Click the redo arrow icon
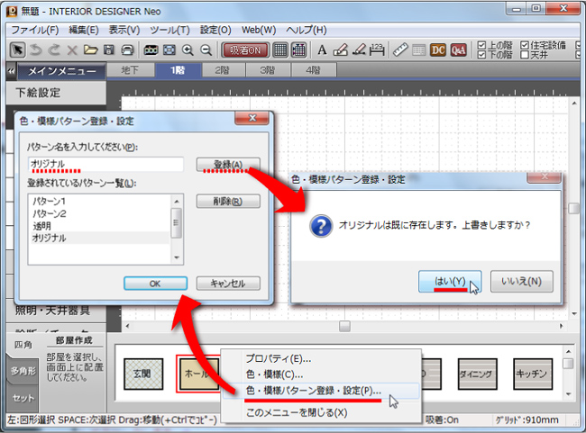Image resolution: width=586 pixels, height=433 pixels. (54, 50)
